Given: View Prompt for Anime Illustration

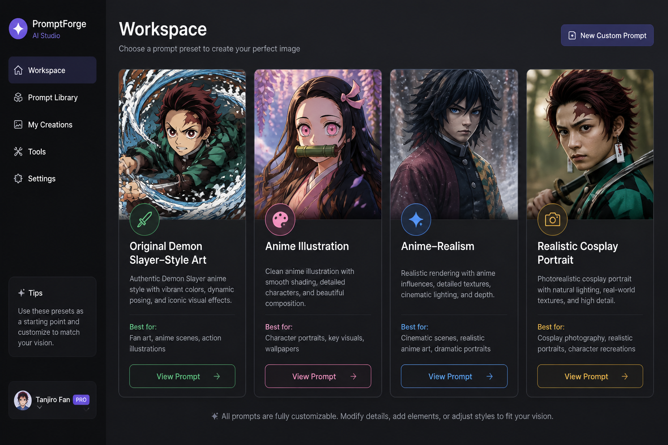Looking at the screenshot, I should pyautogui.click(x=318, y=376).
